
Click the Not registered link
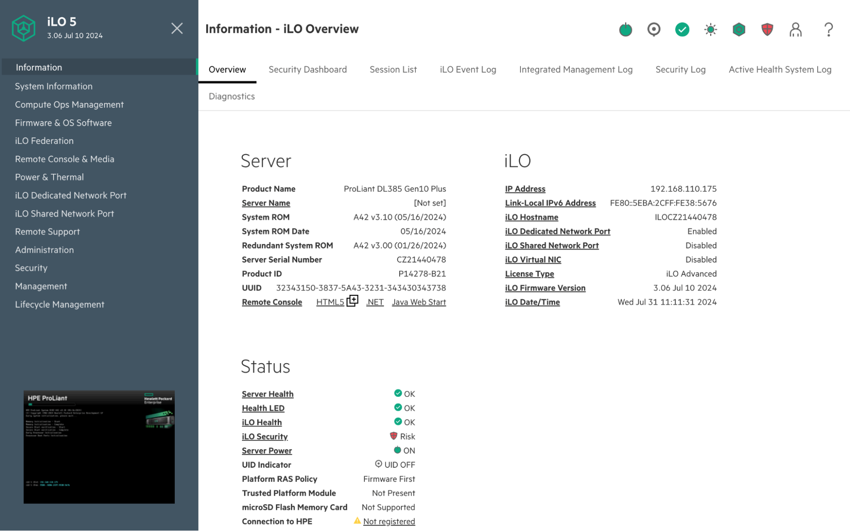[x=389, y=521]
